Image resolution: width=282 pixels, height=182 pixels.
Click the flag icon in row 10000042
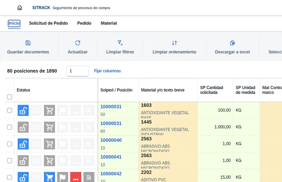pos(63,177)
